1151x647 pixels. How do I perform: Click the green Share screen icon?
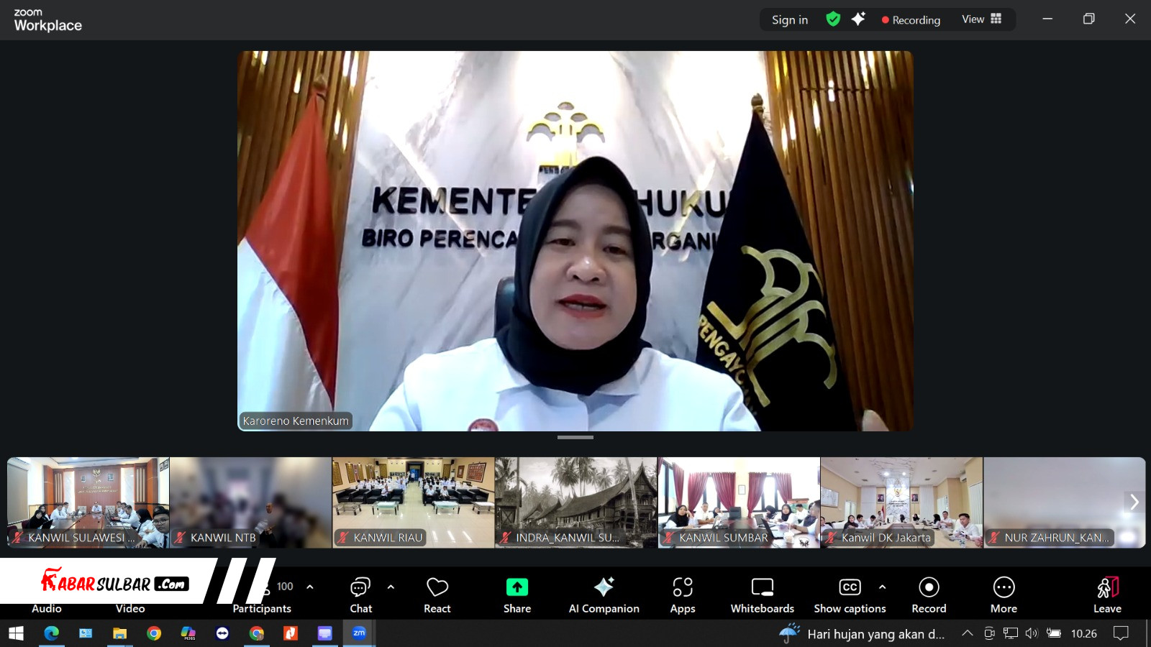517,587
